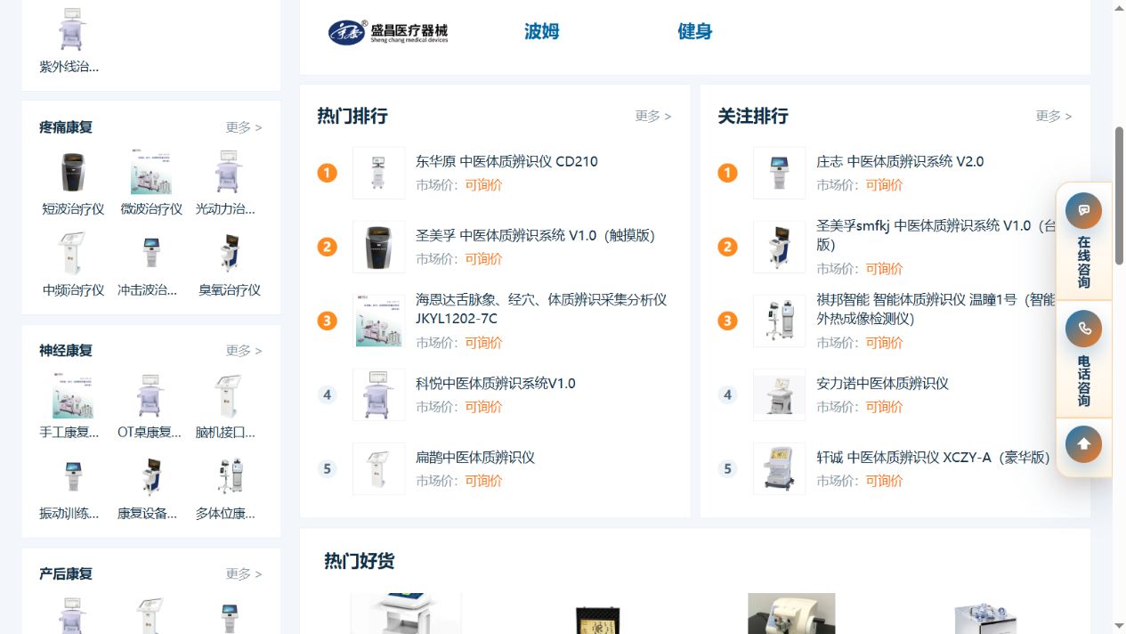The image size is (1126, 634).
Task: Open thumbnail of 扁鹊中医体质辨识仪
Action: coord(379,468)
